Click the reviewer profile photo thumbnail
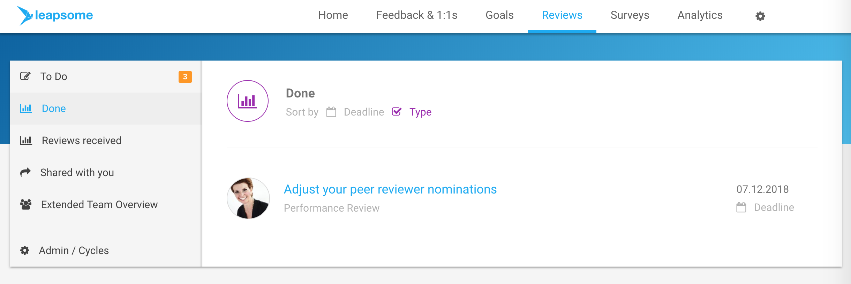Viewport: 851px width, 284px height. tap(248, 198)
